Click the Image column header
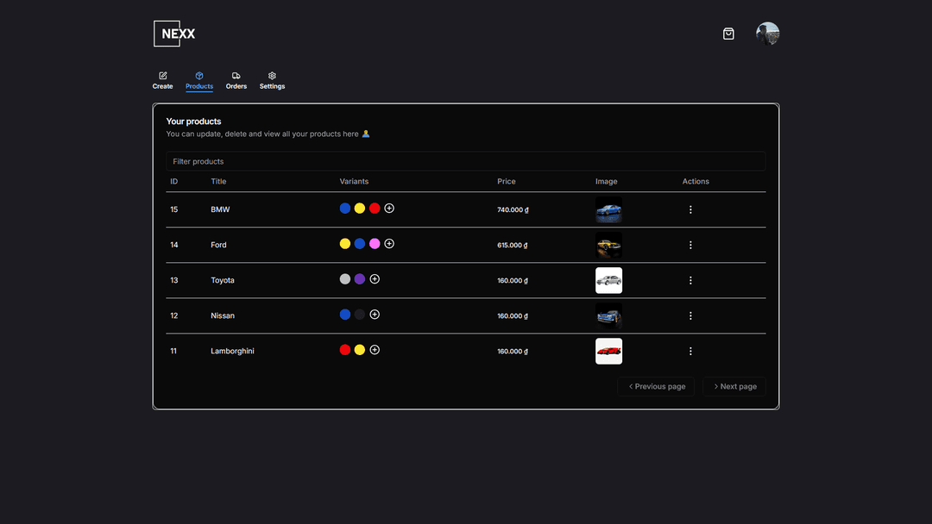The width and height of the screenshot is (932, 524). tap(607, 182)
